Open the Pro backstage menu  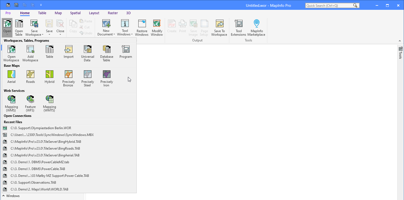pyautogui.click(x=8, y=13)
